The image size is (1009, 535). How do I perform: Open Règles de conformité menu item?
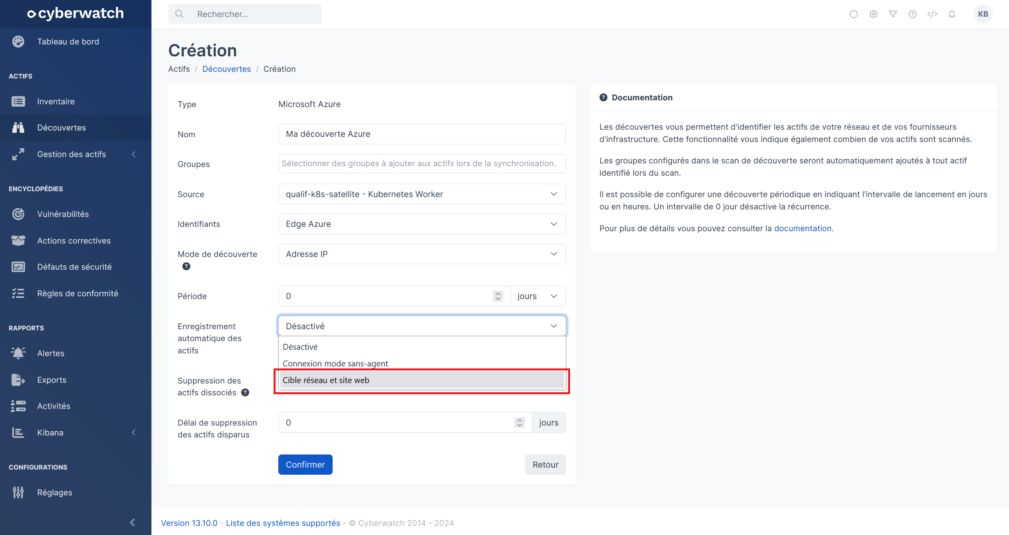click(x=75, y=293)
